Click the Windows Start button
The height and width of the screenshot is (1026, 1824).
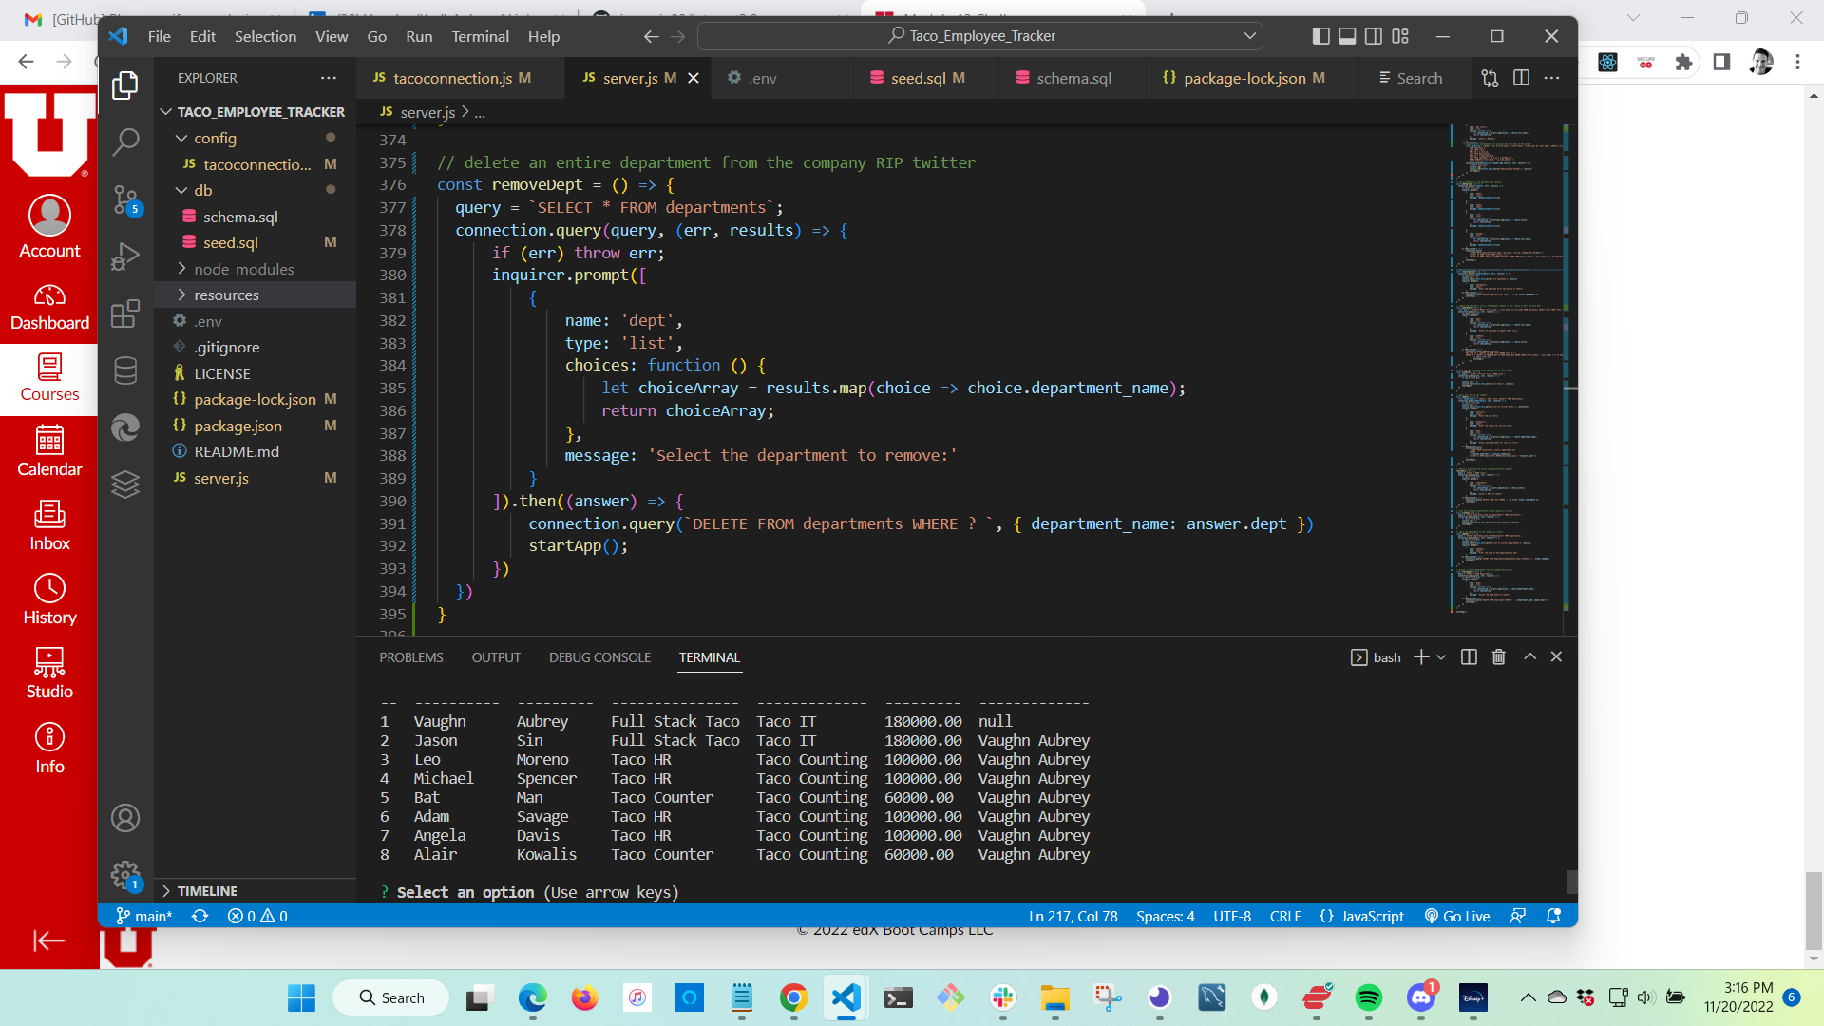click(x=301, y=997)
